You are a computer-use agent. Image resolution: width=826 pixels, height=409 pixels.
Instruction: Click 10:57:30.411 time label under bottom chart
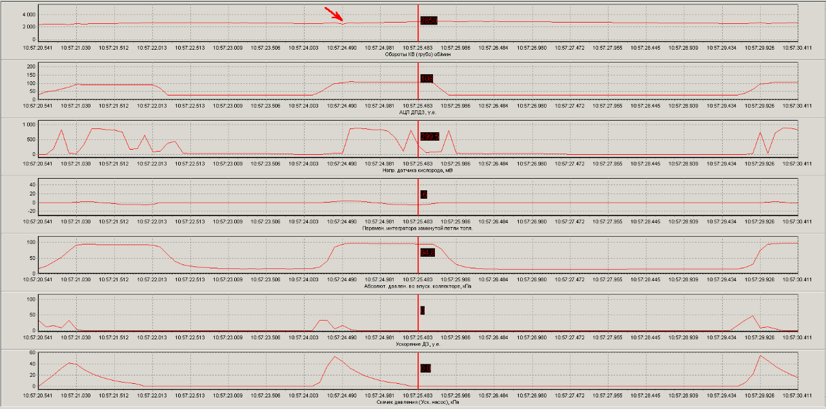798,394
